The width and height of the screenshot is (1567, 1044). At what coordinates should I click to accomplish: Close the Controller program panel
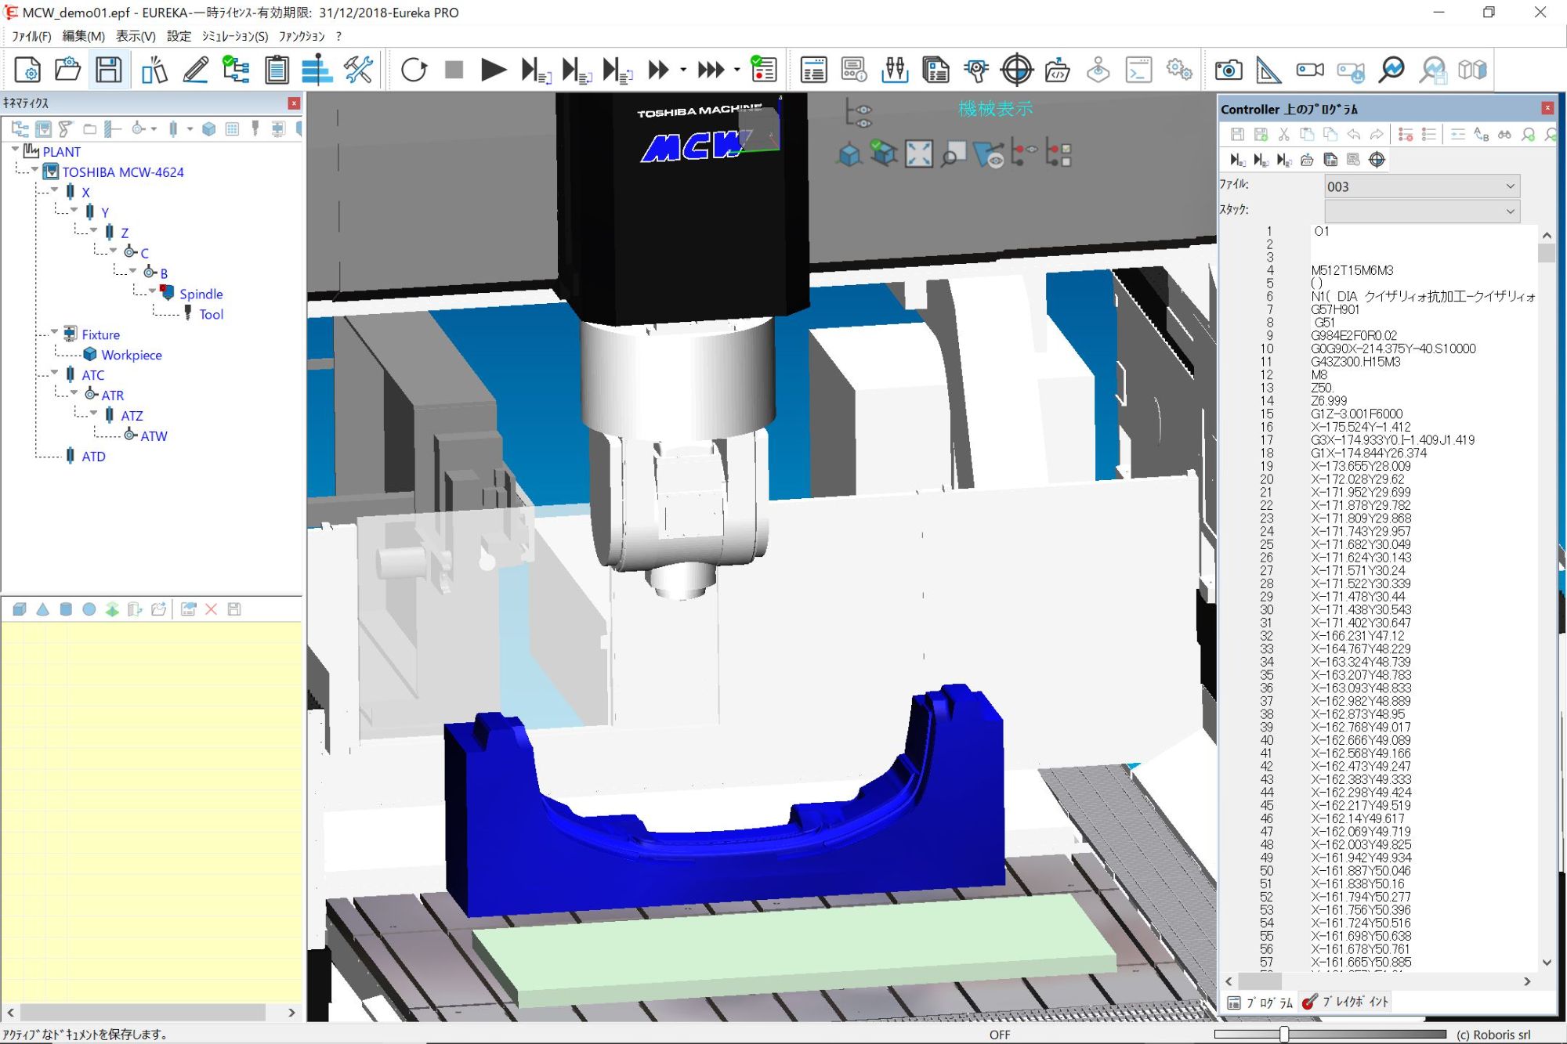1547,108
